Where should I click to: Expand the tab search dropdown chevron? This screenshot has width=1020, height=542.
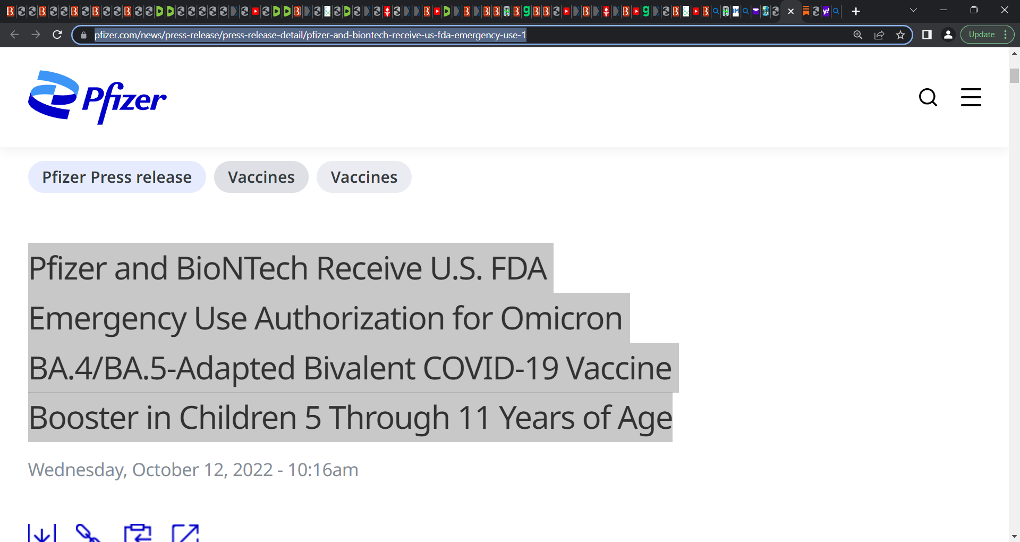pyautogui.click(x=914, y=10)
